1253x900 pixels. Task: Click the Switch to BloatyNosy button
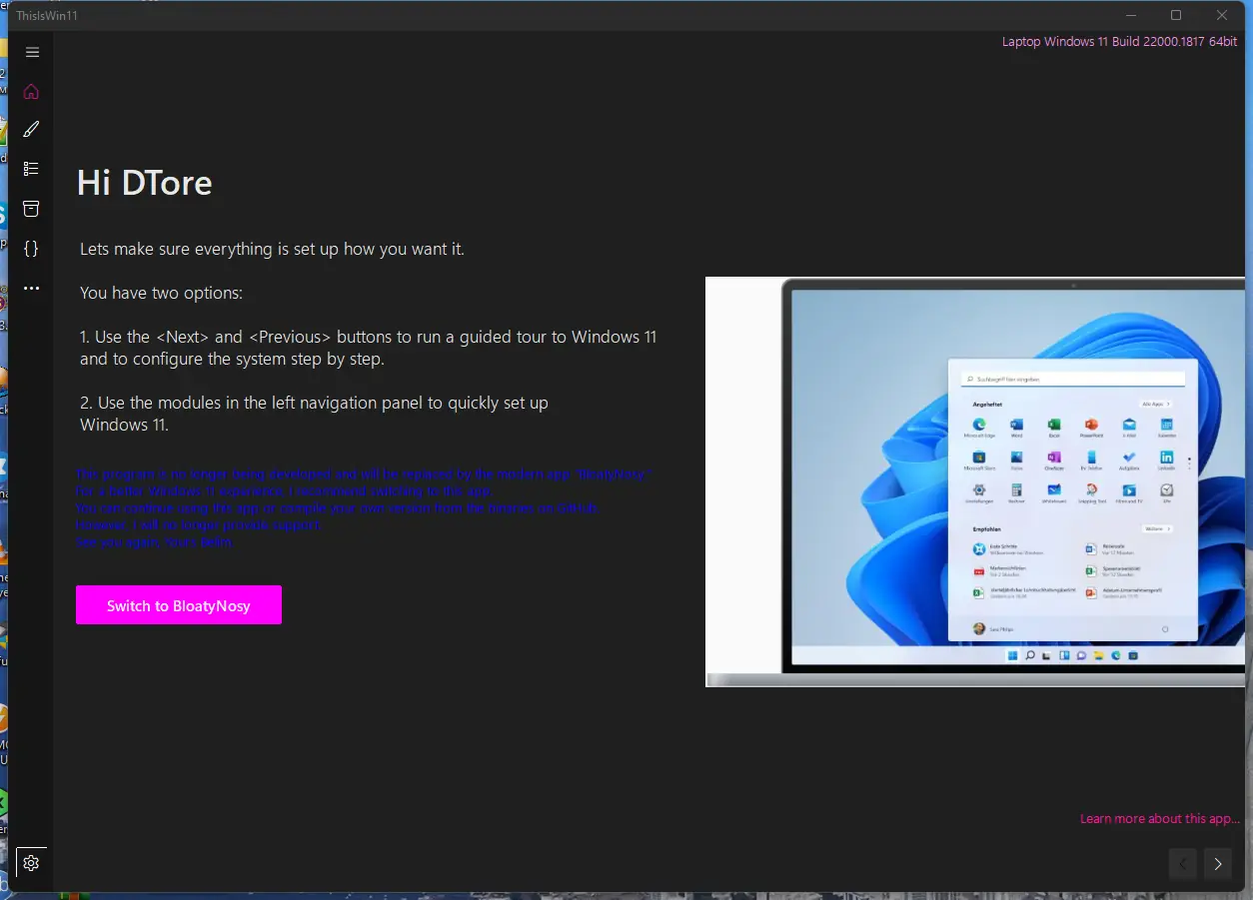click(179, 605)
